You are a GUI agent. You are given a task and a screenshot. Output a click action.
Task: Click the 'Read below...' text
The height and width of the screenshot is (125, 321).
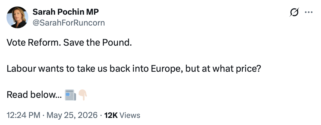[x=34, y=95]
